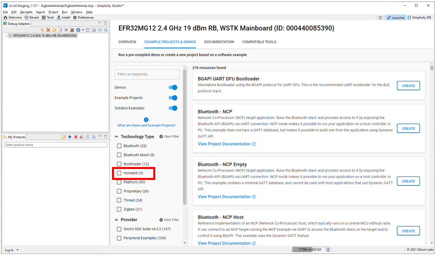Check the Proprietary (26) checkbox

[119, 191]
